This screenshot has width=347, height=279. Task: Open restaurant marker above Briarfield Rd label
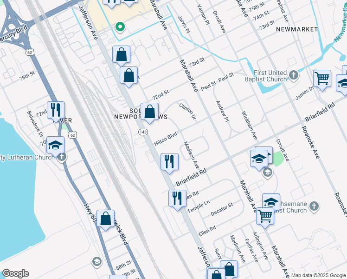(169, 164)
